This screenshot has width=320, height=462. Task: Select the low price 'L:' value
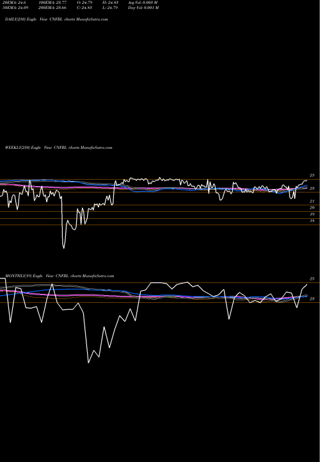pyautogui.click(x=110, y=8)
